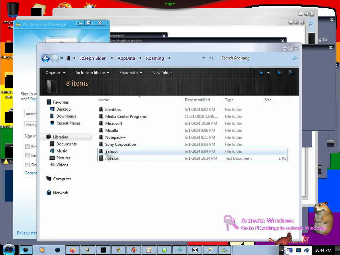
Task: Select the Identities folder
Action: coord(192,110)
